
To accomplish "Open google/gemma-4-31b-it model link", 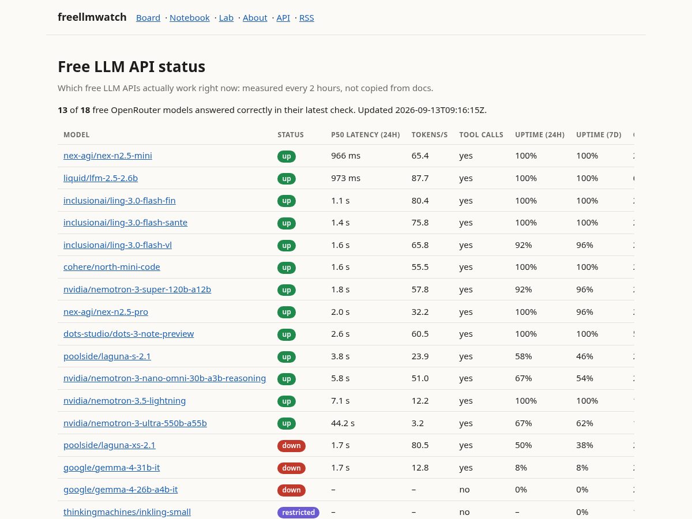I will tap(111, 468).
